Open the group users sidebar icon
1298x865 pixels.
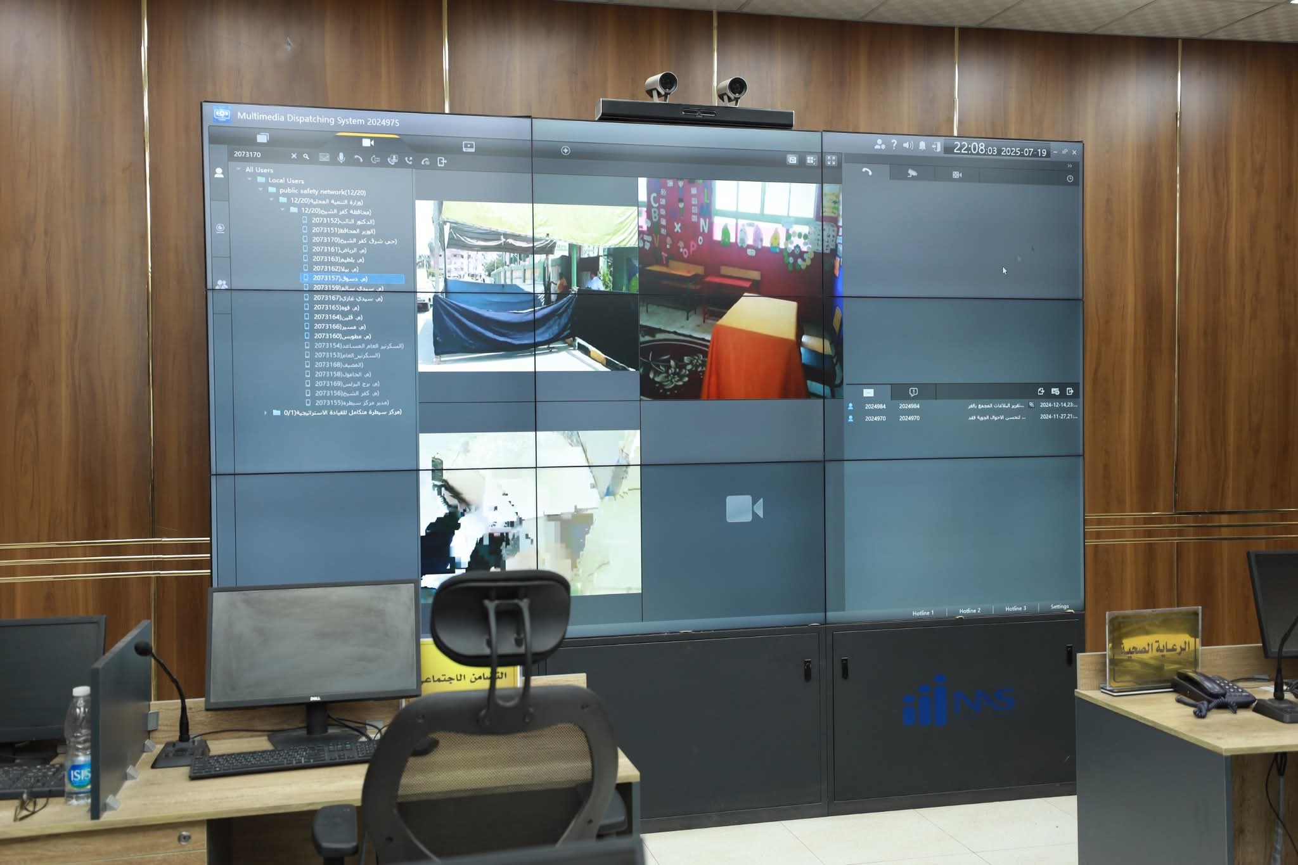click(221, 285)
